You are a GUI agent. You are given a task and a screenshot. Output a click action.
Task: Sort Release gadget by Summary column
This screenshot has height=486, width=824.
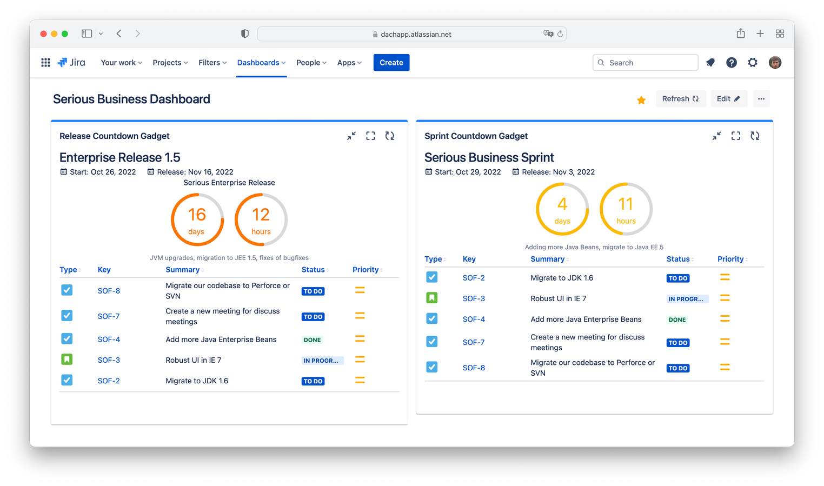(x=185, y=270)
